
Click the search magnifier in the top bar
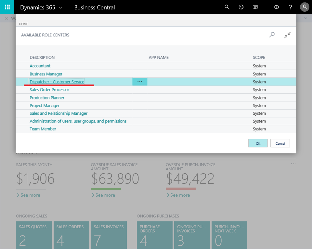(x=227, y=7)
